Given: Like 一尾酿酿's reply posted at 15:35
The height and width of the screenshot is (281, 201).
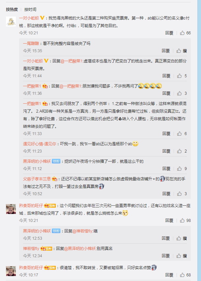Looking at the screenshot, I should click(x=182, y=51).
